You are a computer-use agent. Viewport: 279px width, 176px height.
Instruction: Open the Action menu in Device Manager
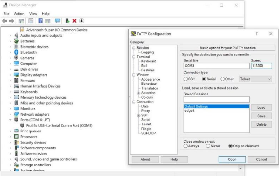click(19, 14)
